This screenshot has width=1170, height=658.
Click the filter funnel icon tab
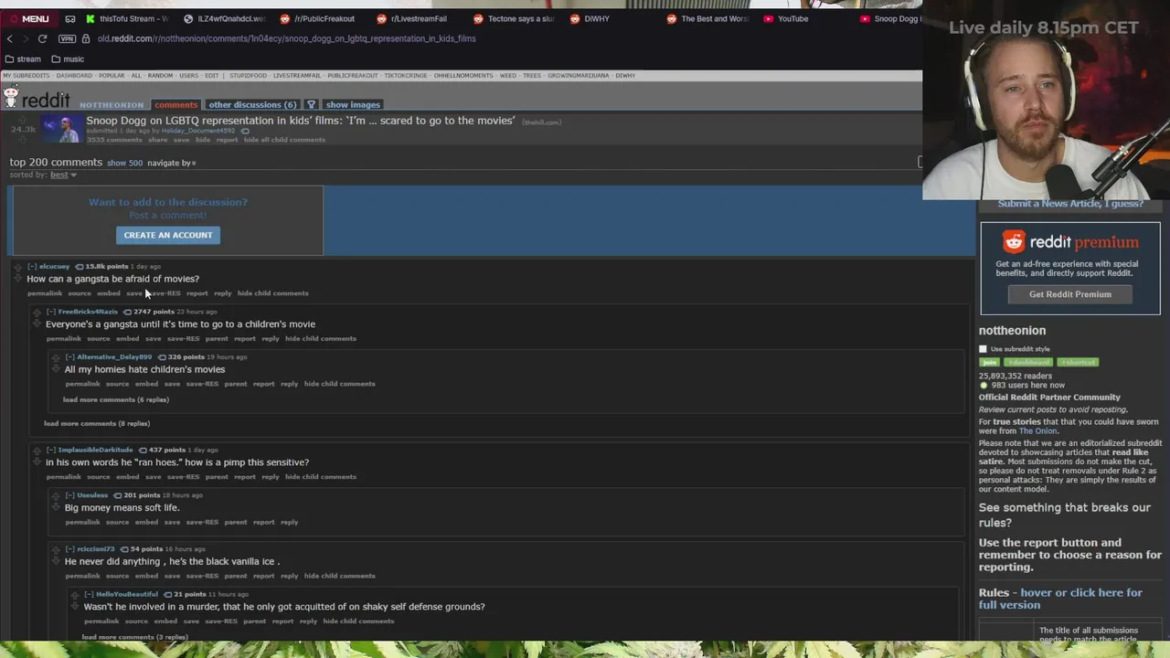pyautogui.click(x=311, y=104)
